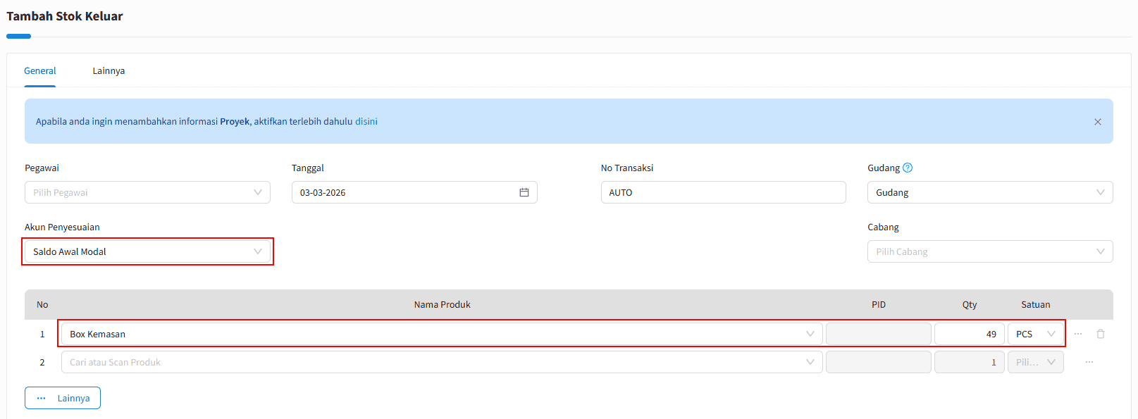
Task: Click the disini link in banner
Action: [x=366, y=122]
